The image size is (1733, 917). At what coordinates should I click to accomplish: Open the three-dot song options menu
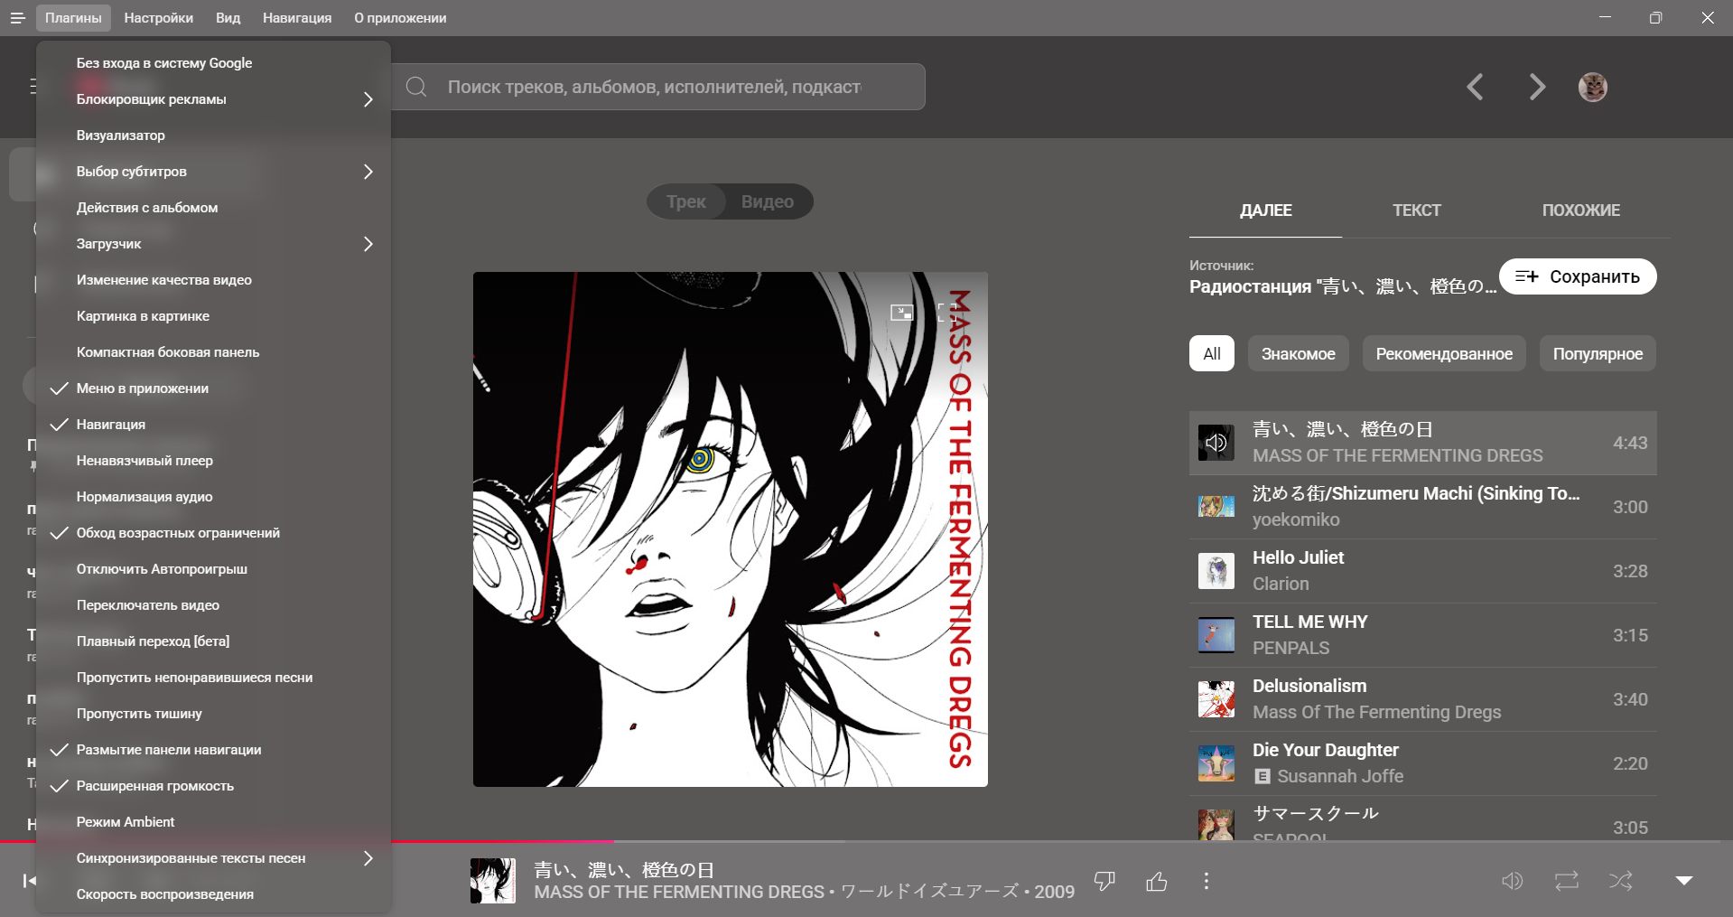(1207, 881)
